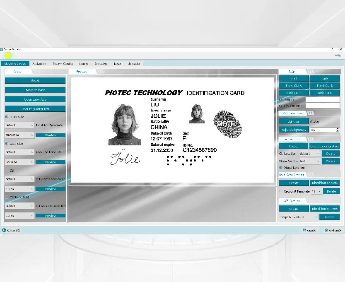The width and height of the screenshot is (345, 282).
Task: Click the Adjust brightness button
Action: pyautogui.click(x=294, y=130)
